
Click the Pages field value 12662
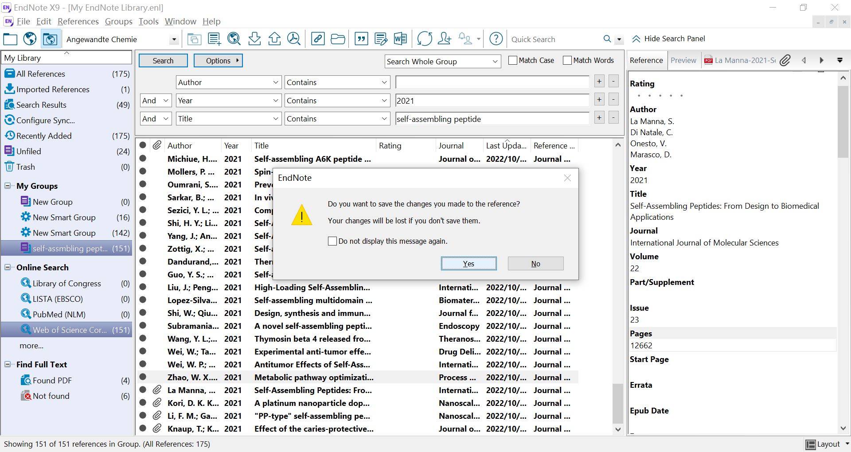[641, 346]
